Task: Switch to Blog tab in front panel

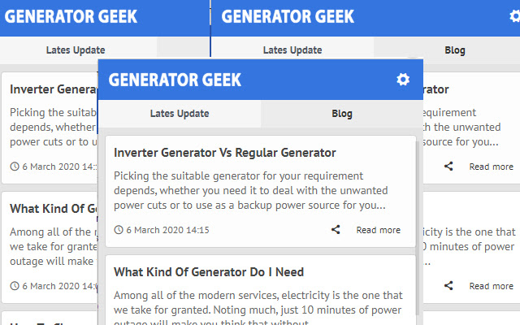Action: [342, 114]
